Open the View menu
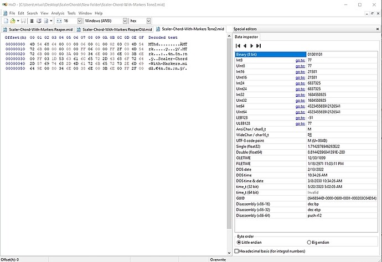This screenshot has height=262, width=382. [44, 13]
